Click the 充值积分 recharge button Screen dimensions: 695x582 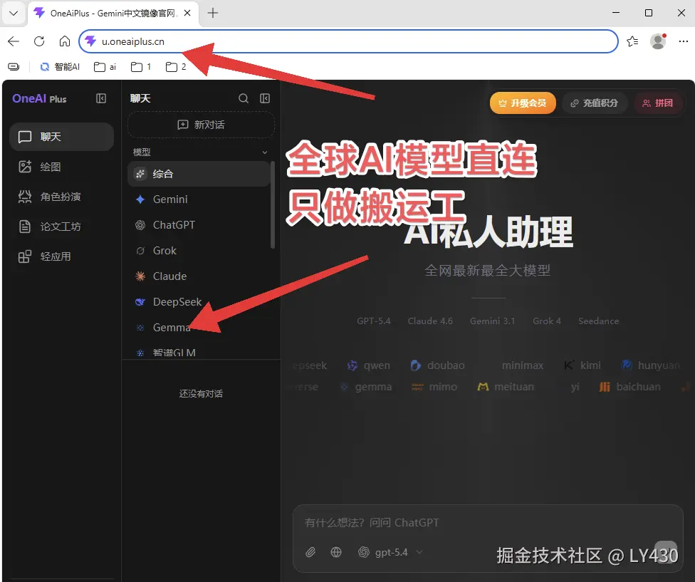click(x=595, y=103)
